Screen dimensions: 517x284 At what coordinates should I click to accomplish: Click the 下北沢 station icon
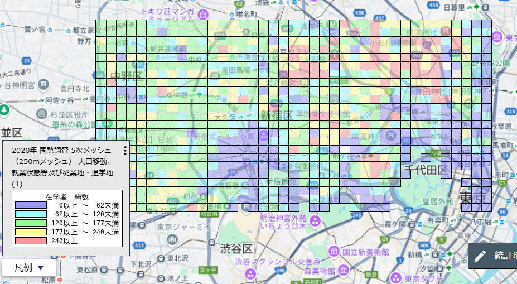click(x=141, y=274)
